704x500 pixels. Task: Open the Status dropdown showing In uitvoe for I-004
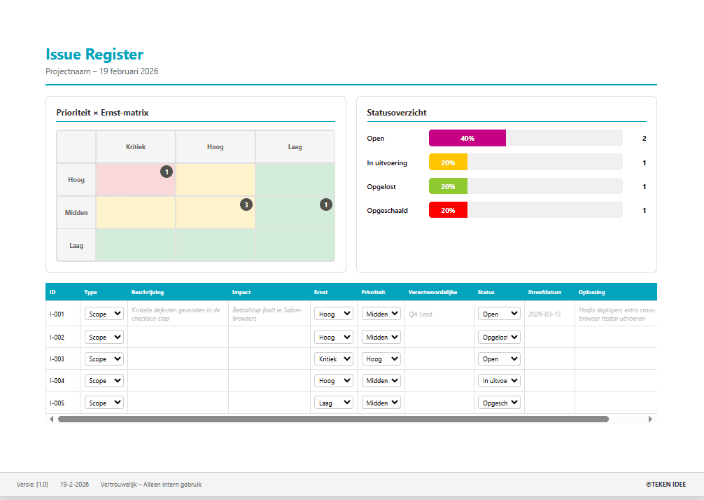coord(499,380)
